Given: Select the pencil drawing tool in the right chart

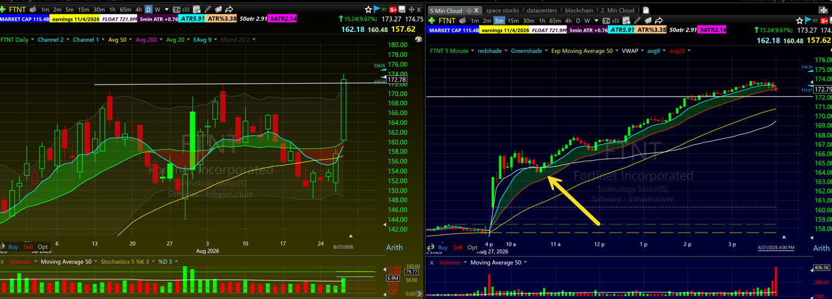Looking at the screenshot, I should [x=637, y=21].
